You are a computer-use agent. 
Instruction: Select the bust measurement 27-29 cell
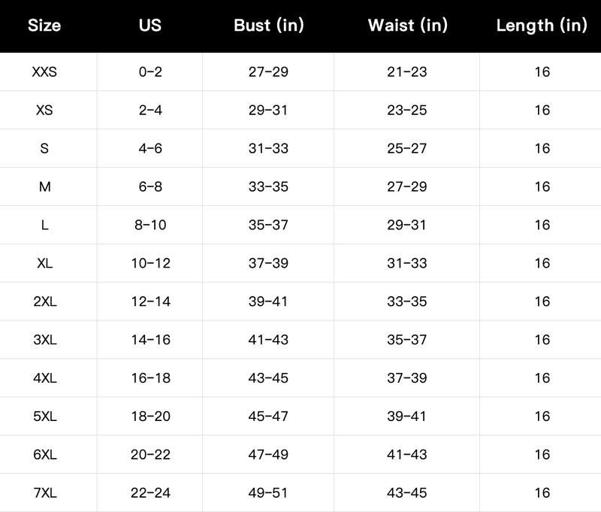click(x=268, y=72)
